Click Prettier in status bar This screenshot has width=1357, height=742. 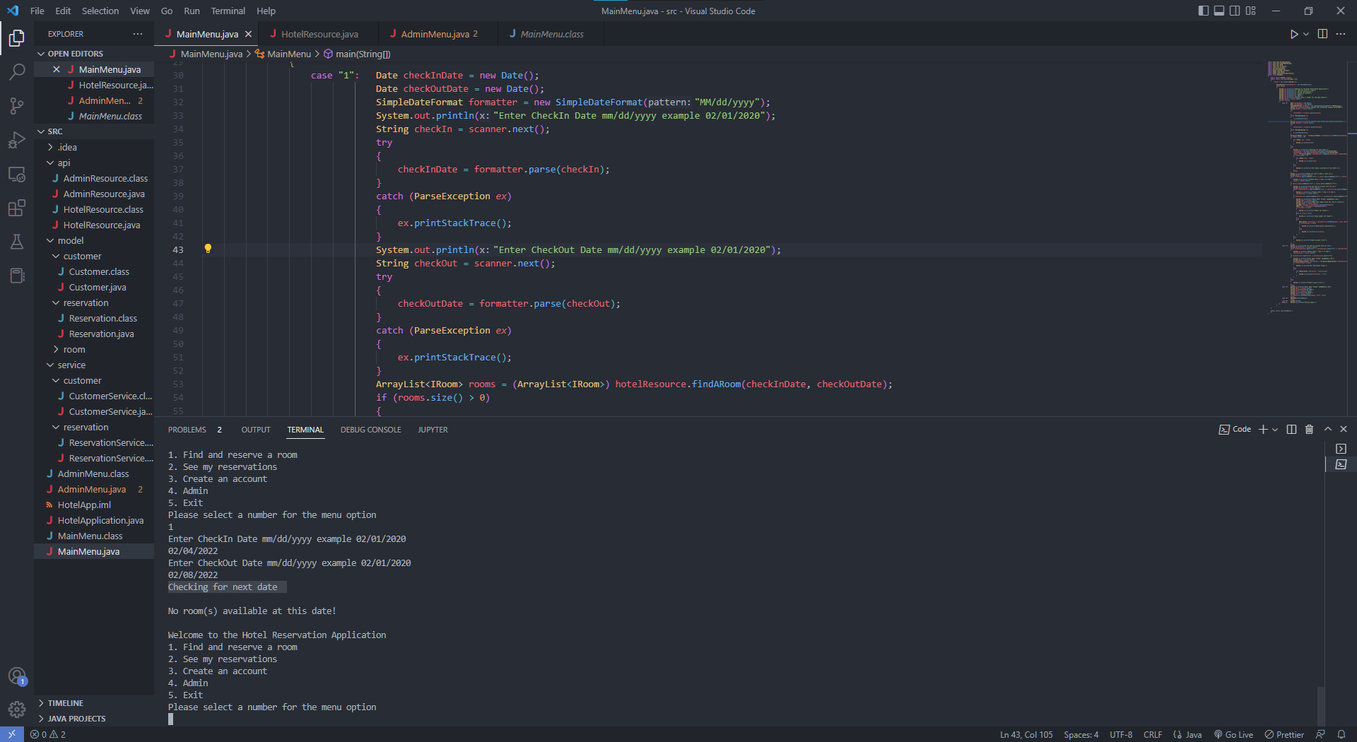pos(1284,734)
